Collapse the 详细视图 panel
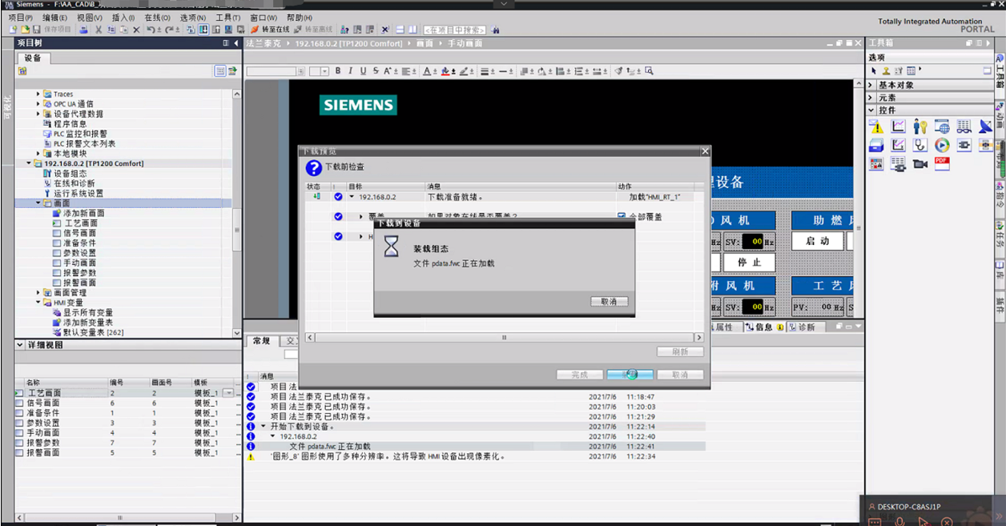 coord(20,345)
